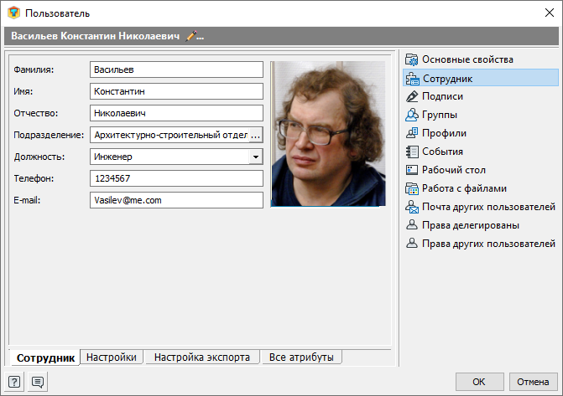The width and height of the screenshot is (563, 396).
Task: Select the Сотрудник sidebar icon
Action: click(x=412, y=79)
